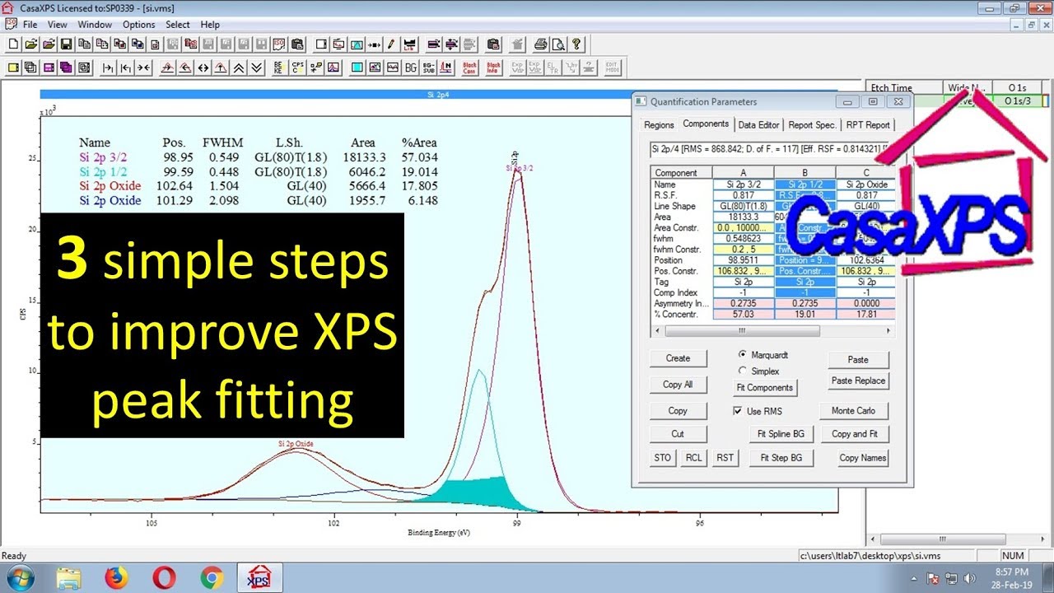Click the Black Cass toolbar icon
Viewport: 1054px width, 593px height.
pos(469,68)
